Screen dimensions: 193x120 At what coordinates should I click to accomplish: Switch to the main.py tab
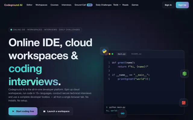pyautogui.click(x=122, y=54)
